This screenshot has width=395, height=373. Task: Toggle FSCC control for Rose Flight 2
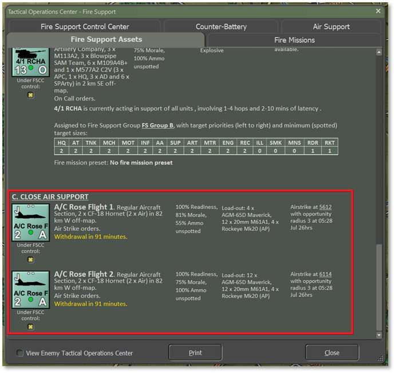click(x=30, y=327)
